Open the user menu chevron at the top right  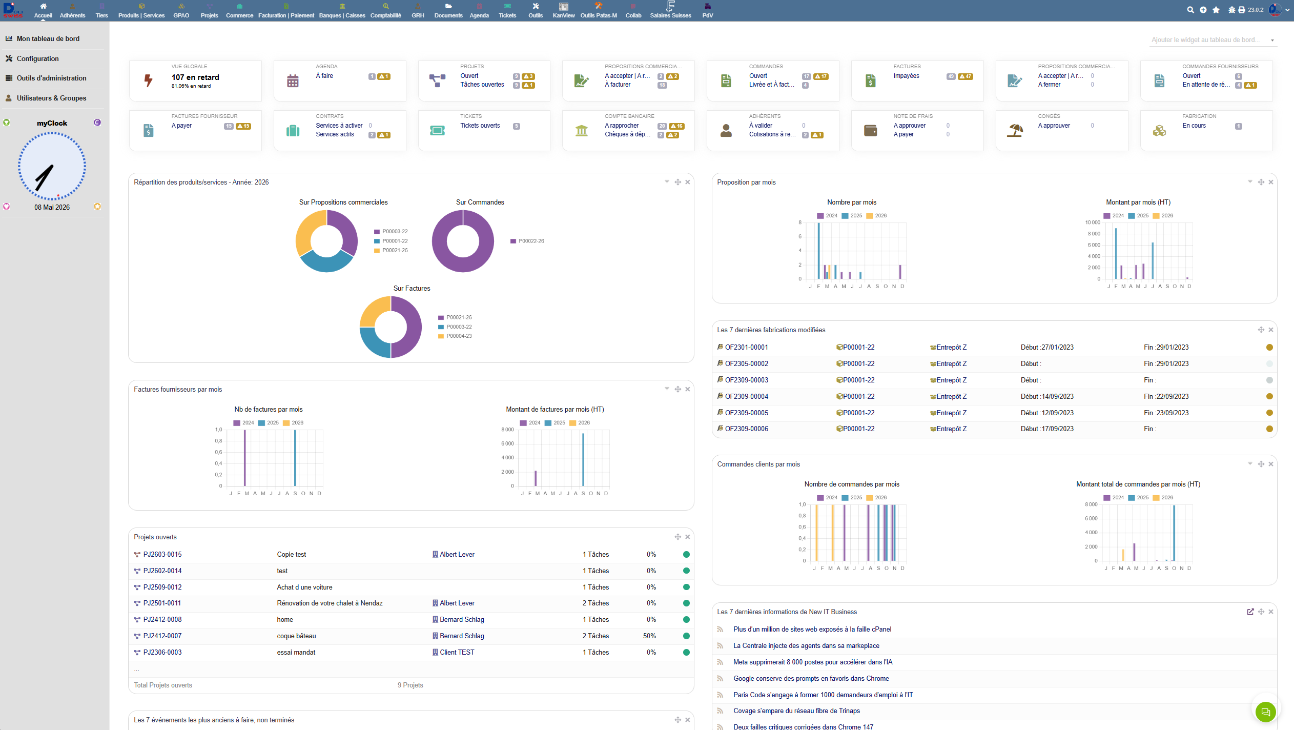(1287, 10)
